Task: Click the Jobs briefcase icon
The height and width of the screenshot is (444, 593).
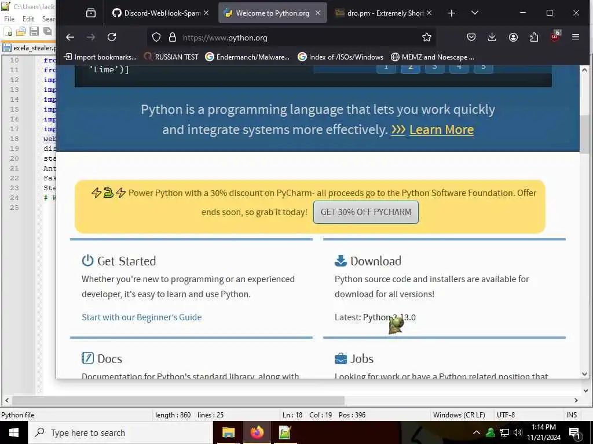Action: point(341,358)
